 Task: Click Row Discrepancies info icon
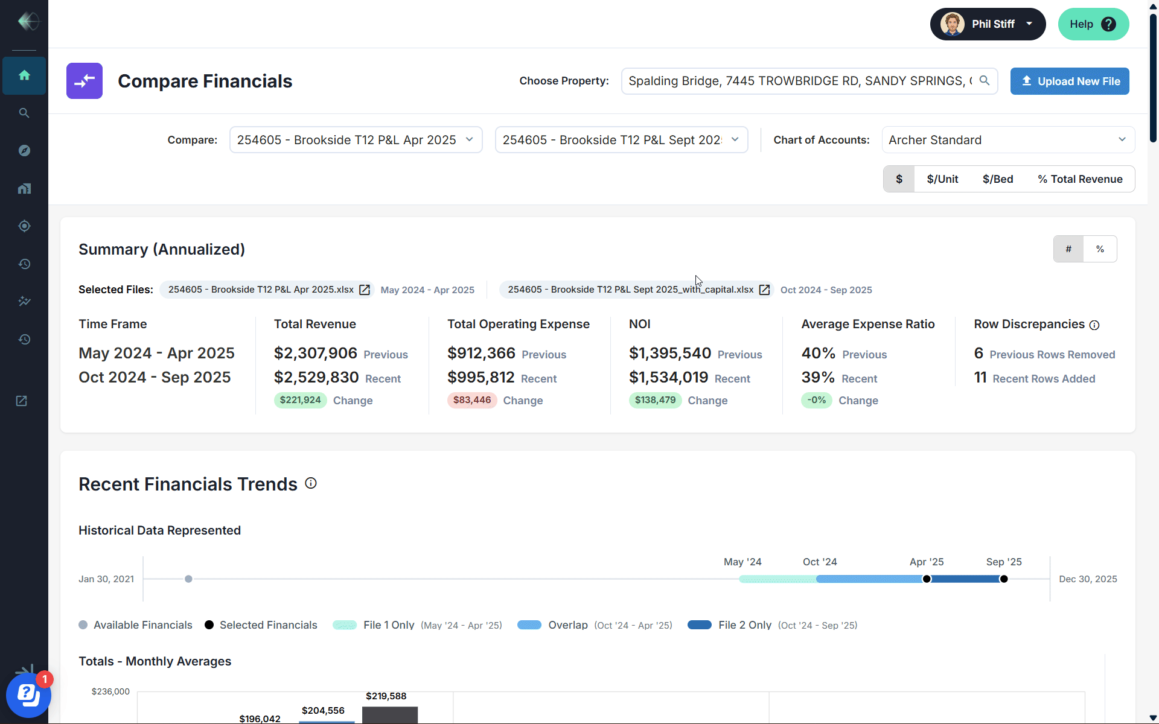click(1094, 325)
